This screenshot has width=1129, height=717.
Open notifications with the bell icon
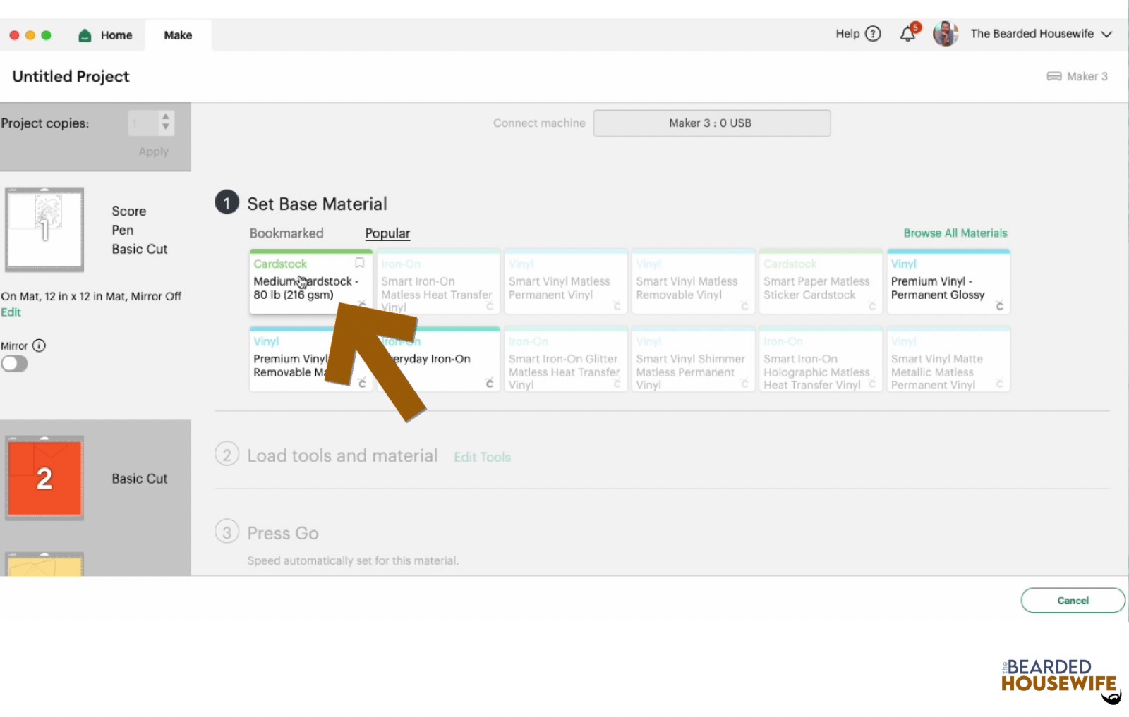click(908, 34)
